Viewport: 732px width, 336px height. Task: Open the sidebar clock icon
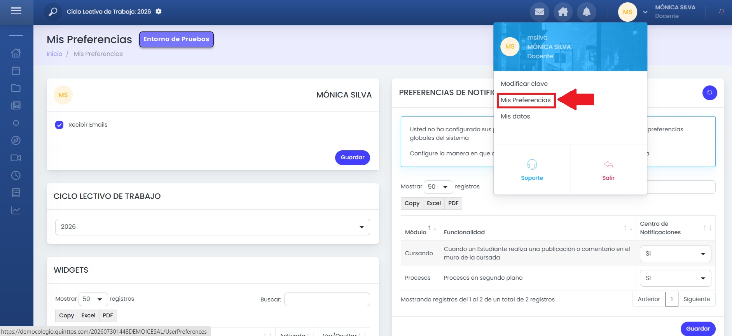click(x=16, y=175)
